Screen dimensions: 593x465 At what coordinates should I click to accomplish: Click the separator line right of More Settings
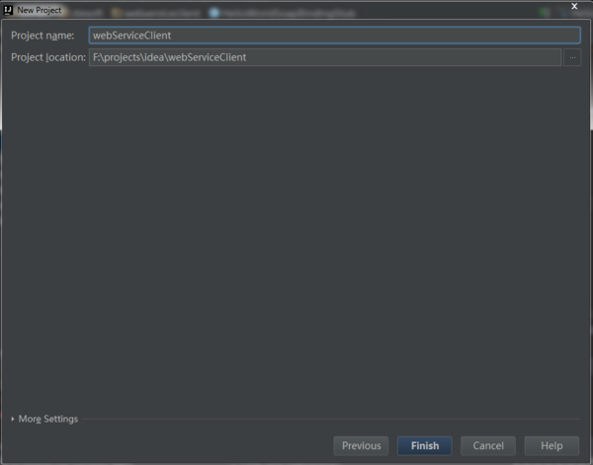pos(326,419)
